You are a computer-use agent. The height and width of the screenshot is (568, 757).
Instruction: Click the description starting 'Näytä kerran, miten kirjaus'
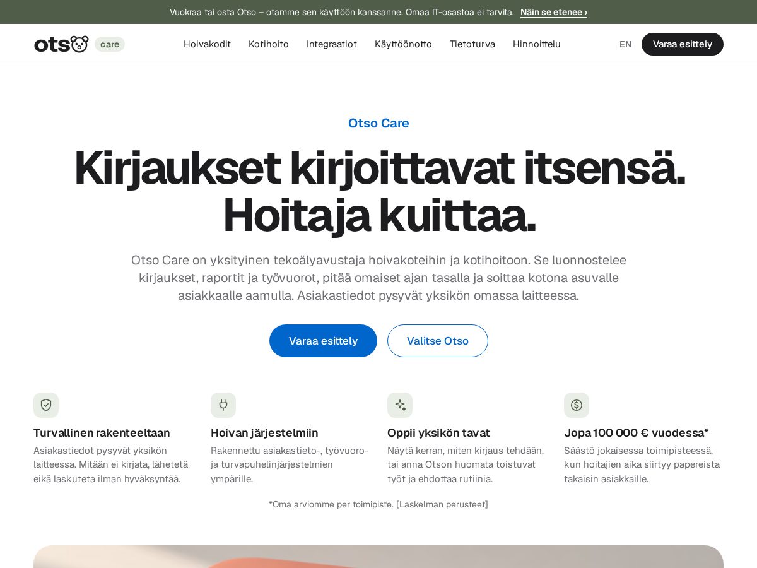pyautogui.click(x=466, y=464)
